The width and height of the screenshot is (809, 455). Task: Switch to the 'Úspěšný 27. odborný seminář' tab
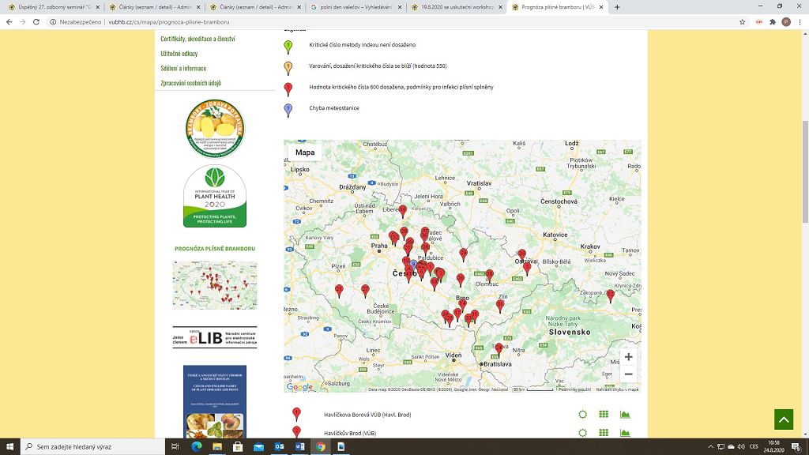tap(51, 7)
